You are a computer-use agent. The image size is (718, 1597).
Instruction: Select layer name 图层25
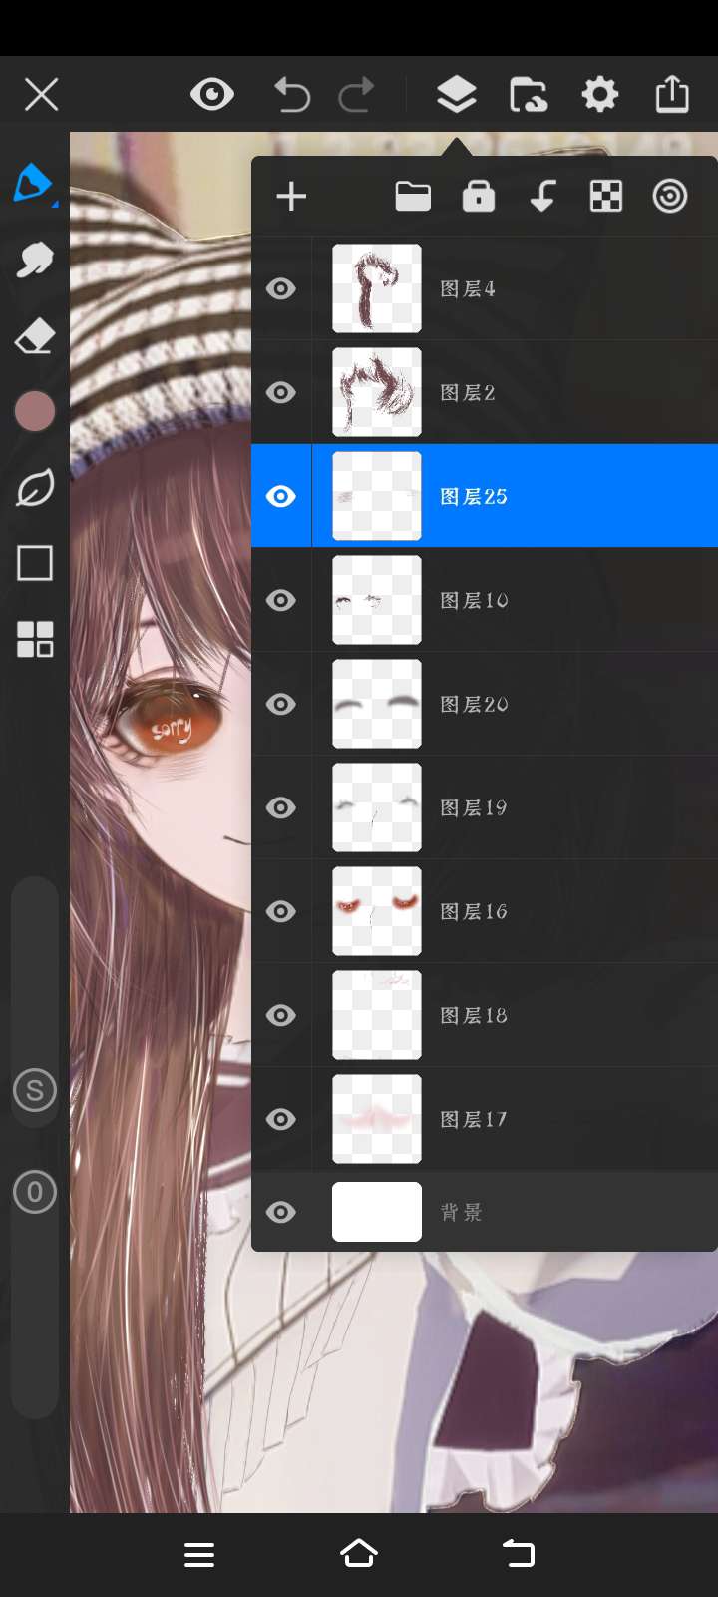[474, 497]
